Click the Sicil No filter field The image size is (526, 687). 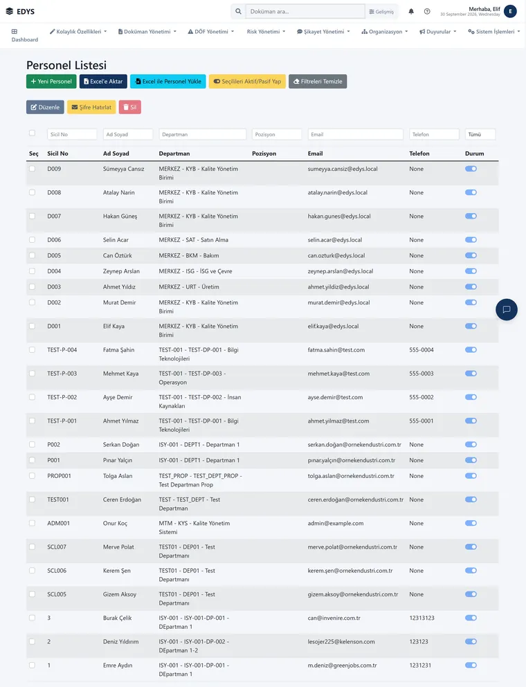point(72,134)
